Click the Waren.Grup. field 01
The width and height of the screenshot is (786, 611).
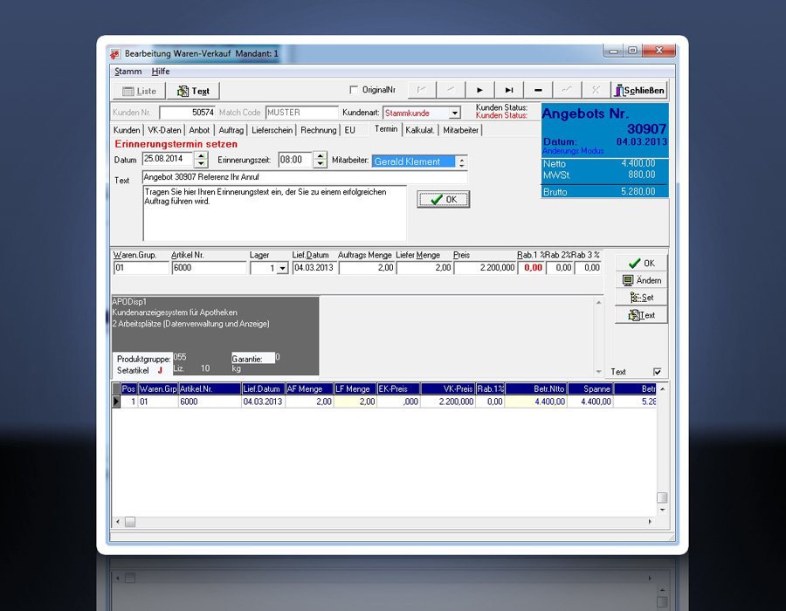click(141, 268)
